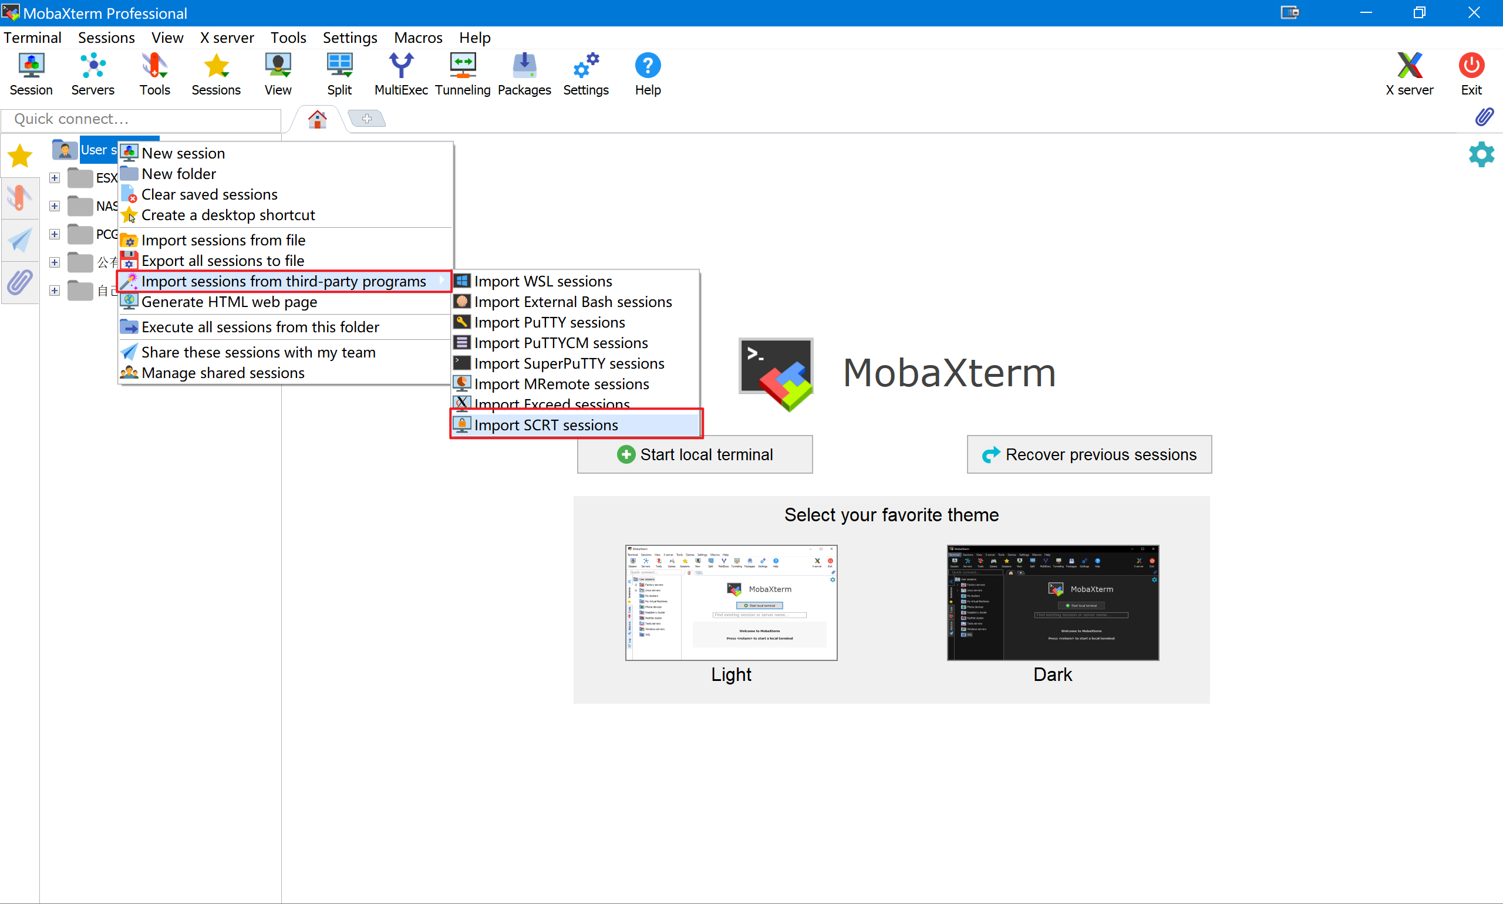Screen dimensions: 1503x904
Task: Choose Import sessions from file
Action: coord(285,240)
